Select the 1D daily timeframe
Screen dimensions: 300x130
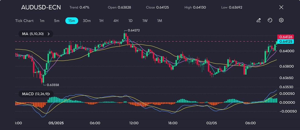coord(130,21)
